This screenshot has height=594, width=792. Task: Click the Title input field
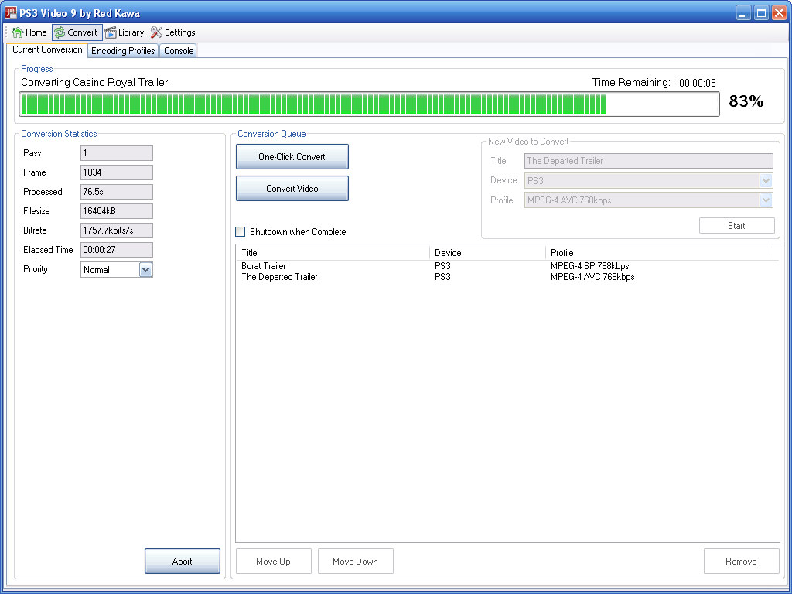tap(648, 161)
